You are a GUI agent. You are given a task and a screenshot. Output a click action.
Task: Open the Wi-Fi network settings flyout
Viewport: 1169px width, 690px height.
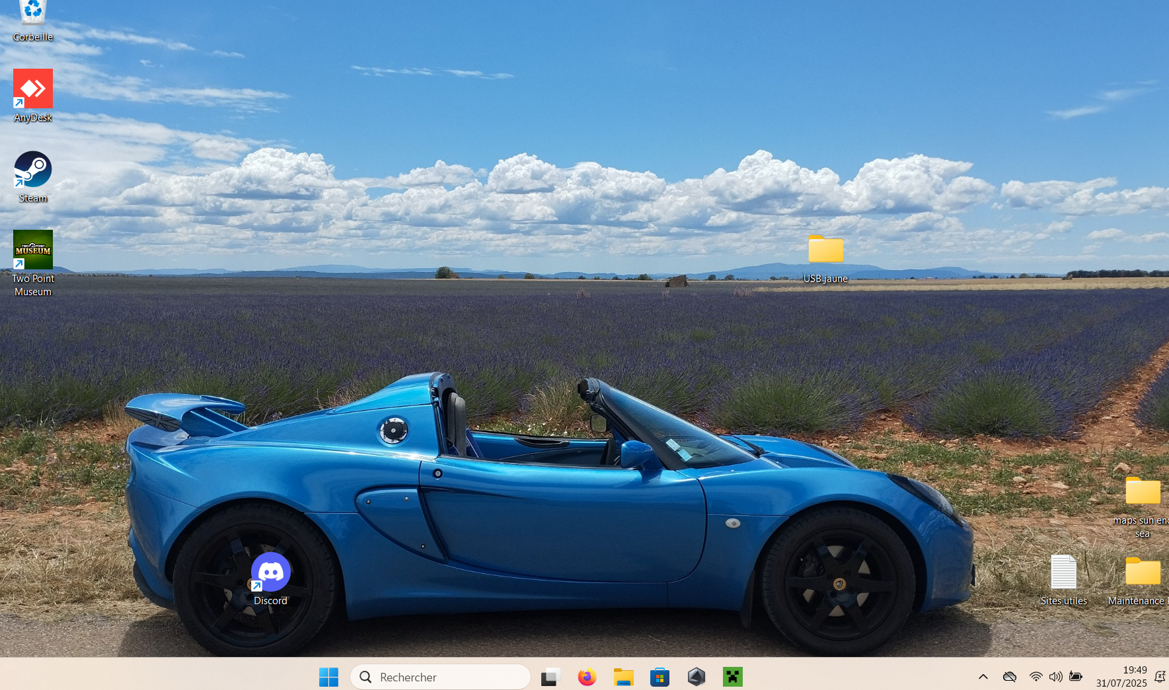coord(1036,677)
